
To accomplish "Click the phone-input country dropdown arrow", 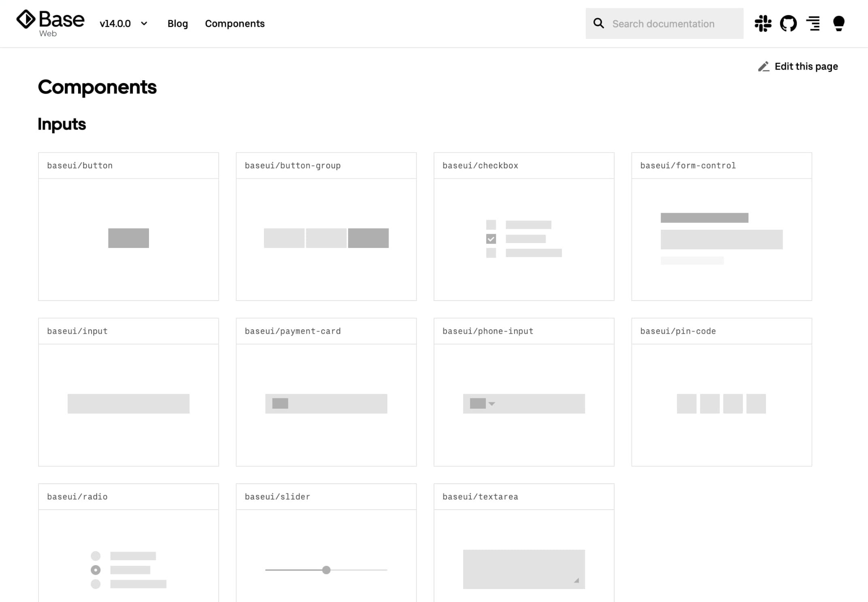I will click(x=492, y=404).
